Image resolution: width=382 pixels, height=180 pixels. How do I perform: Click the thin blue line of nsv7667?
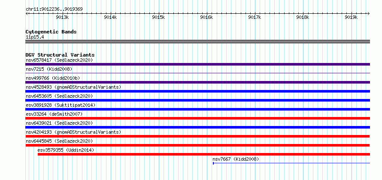click(x=291, y=163)
